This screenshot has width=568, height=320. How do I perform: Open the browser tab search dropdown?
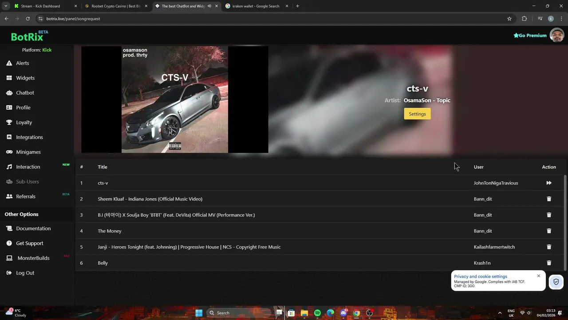tap(6, 6)
